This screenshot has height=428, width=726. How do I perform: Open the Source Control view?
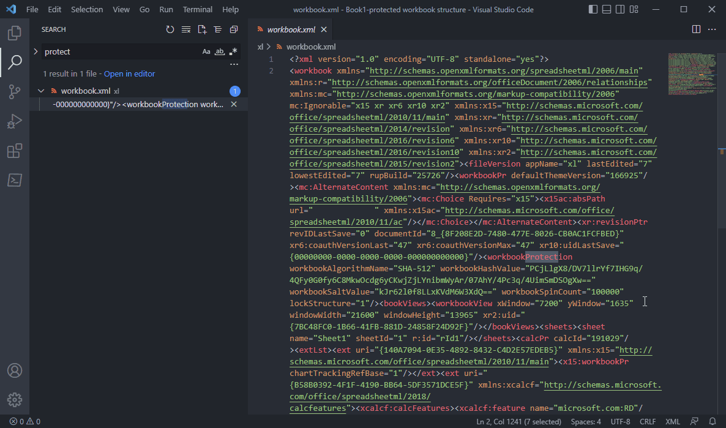pyautogui.click(x=14, y=92)
